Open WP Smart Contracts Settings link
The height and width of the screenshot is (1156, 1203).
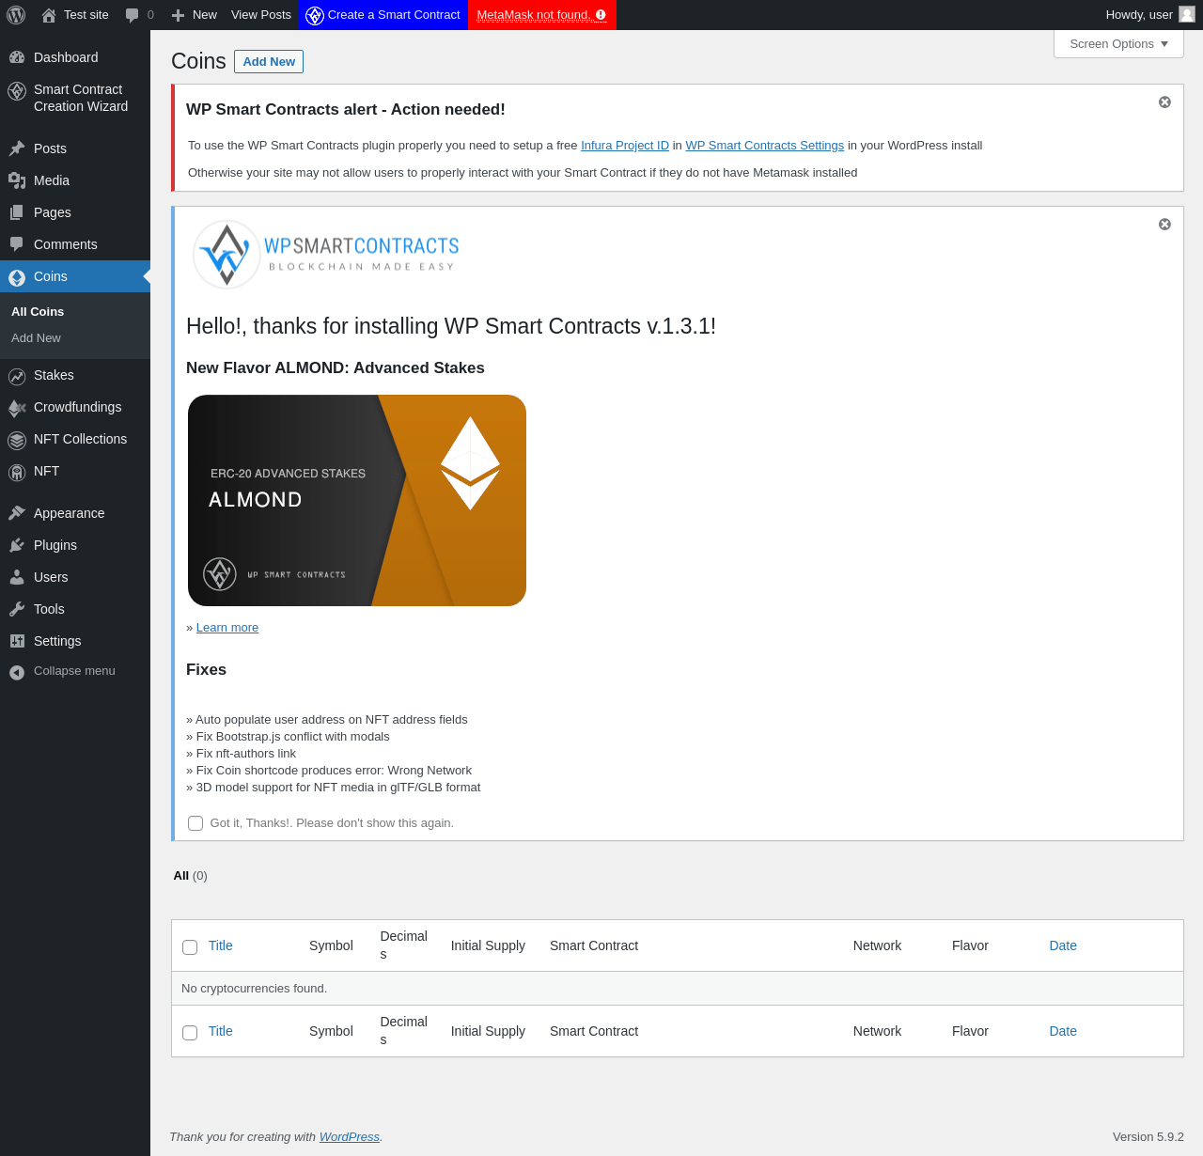click(x=764, y=146)
